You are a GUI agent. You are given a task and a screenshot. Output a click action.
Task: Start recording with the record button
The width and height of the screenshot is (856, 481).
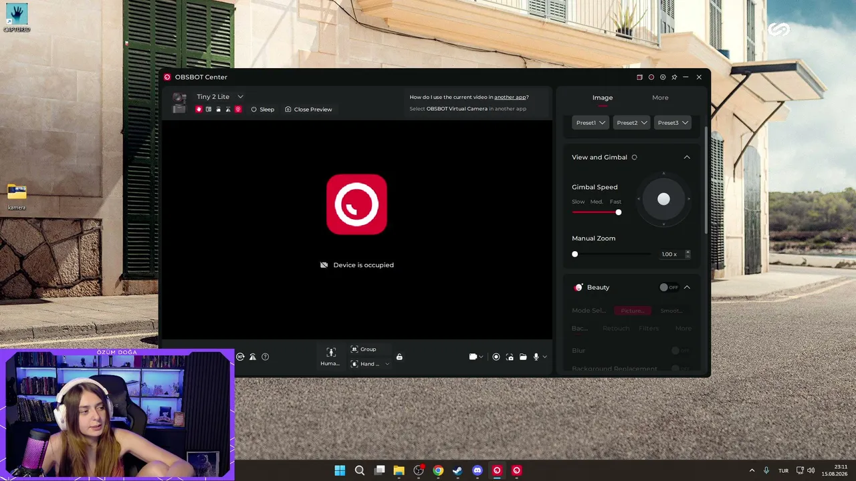click(496, 357)
